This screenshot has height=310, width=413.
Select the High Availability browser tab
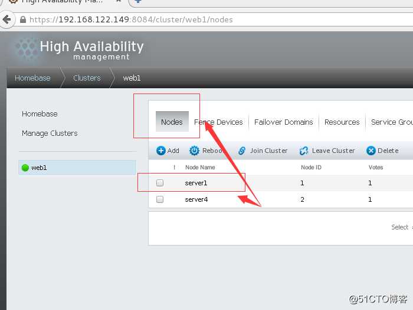(63, 2)
